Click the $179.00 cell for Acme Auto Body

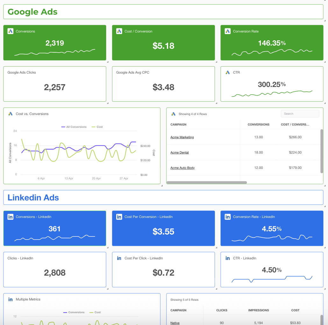(x=295, y=168)
